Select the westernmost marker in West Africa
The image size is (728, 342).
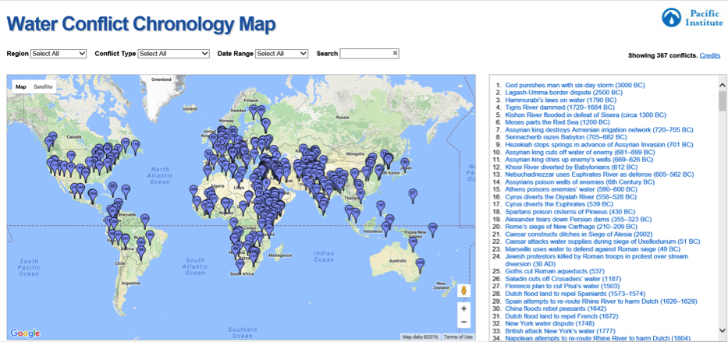[x=194, y=192]
